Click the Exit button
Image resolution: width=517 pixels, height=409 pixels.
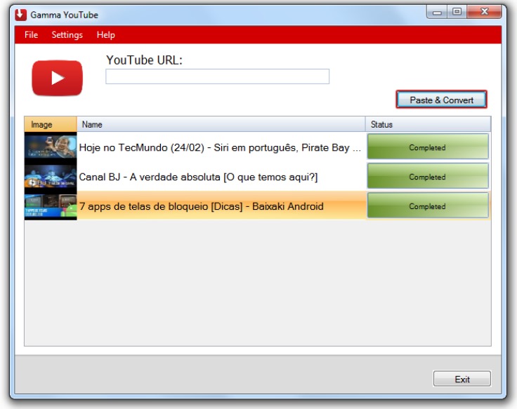pyautogui.click(x=462, y=379)
